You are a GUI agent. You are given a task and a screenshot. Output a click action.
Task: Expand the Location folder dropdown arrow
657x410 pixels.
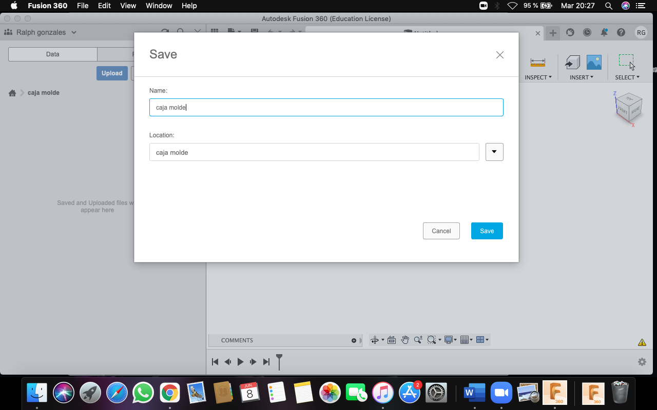click(494, 152)
